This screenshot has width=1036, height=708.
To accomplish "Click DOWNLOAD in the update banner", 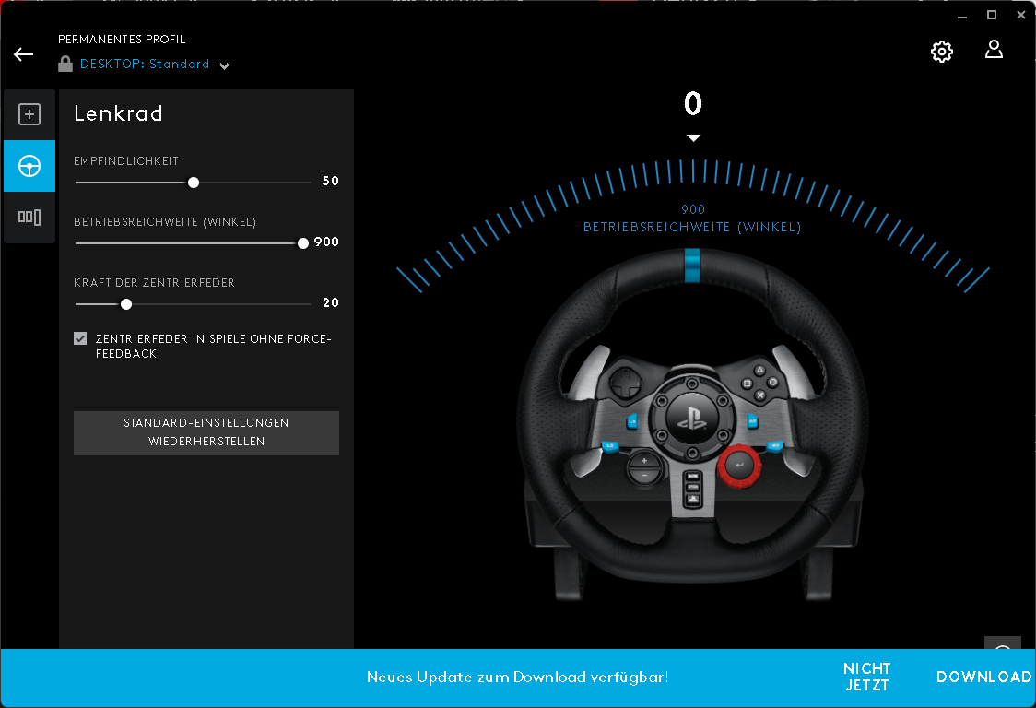I will pos(983,677).
